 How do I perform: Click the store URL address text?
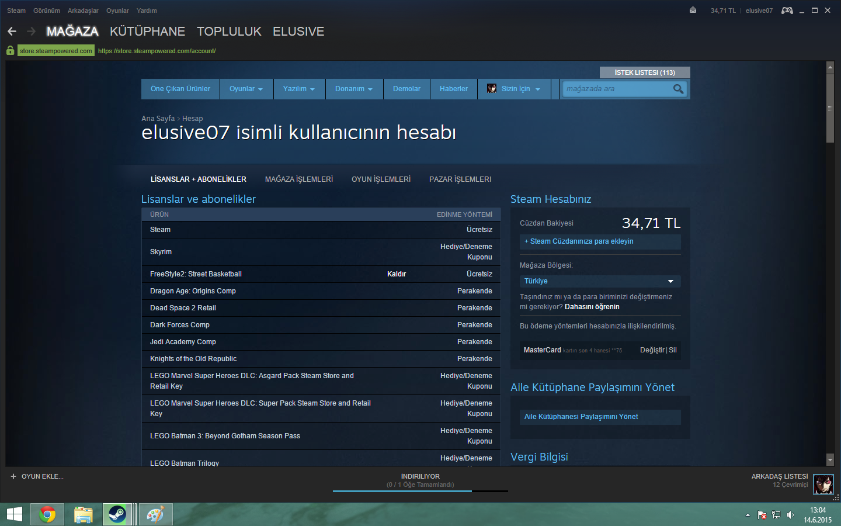[157, 51]
